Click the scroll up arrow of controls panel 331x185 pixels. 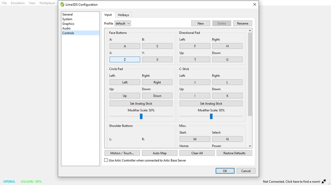click(250, 31)
